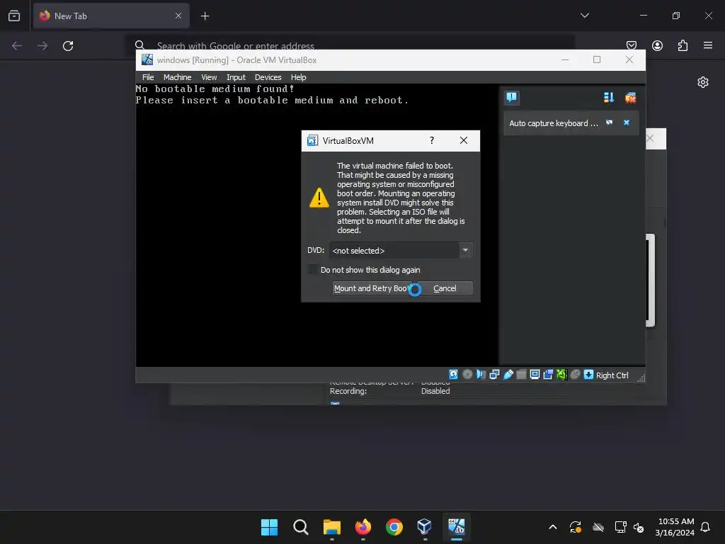Click the green CPU/virtualization status icon
The image size is (725, 544).
pos(561,375)
